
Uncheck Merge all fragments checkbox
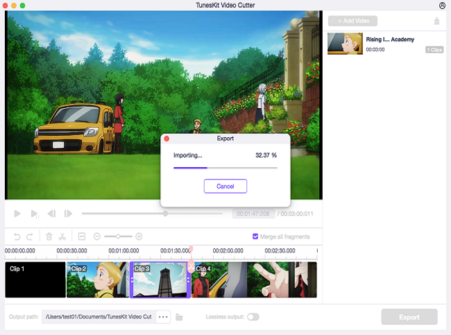tap(255, 237)
